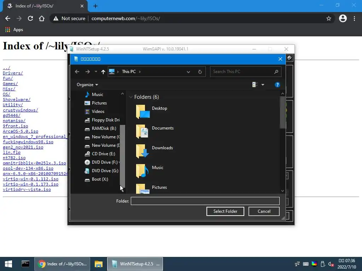Go back in Chrome
The height and width of the screenshot is (271, 362).
[8, 18]
